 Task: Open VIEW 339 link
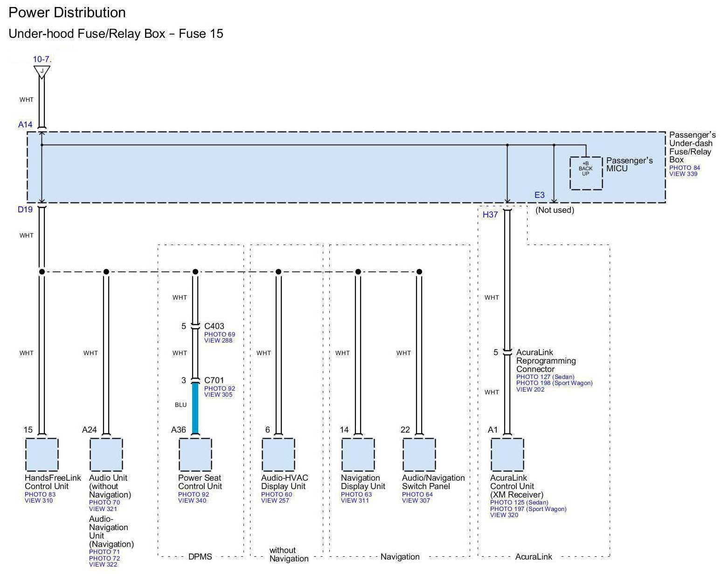[683, 174]
